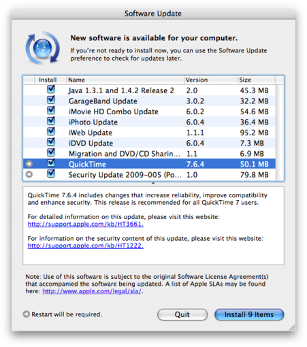
Task: Click the Install 9 Items button
Action: tap(249, 314)
